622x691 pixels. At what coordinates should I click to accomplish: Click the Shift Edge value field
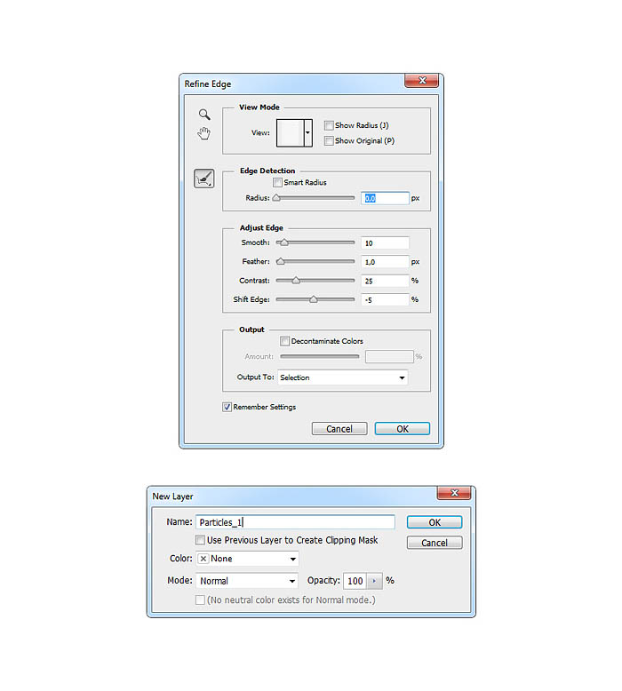[x=385, y=299]
